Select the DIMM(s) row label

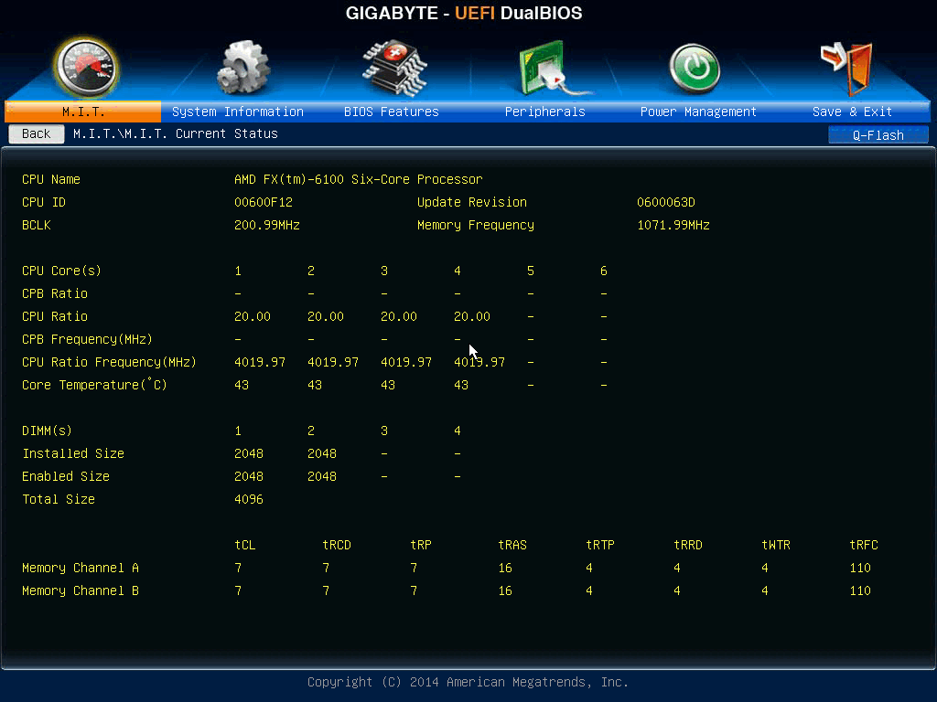click(47, 431)
